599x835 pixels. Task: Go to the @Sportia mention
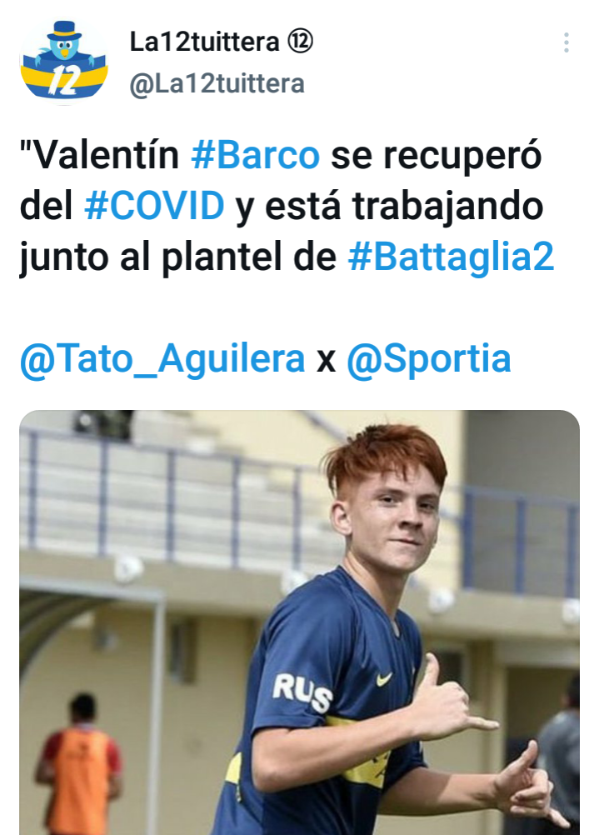point(428,359)
